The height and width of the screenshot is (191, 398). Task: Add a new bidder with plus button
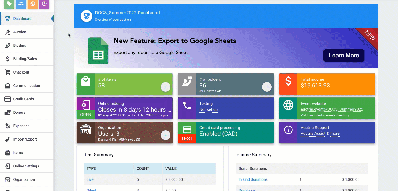[267, 87]
